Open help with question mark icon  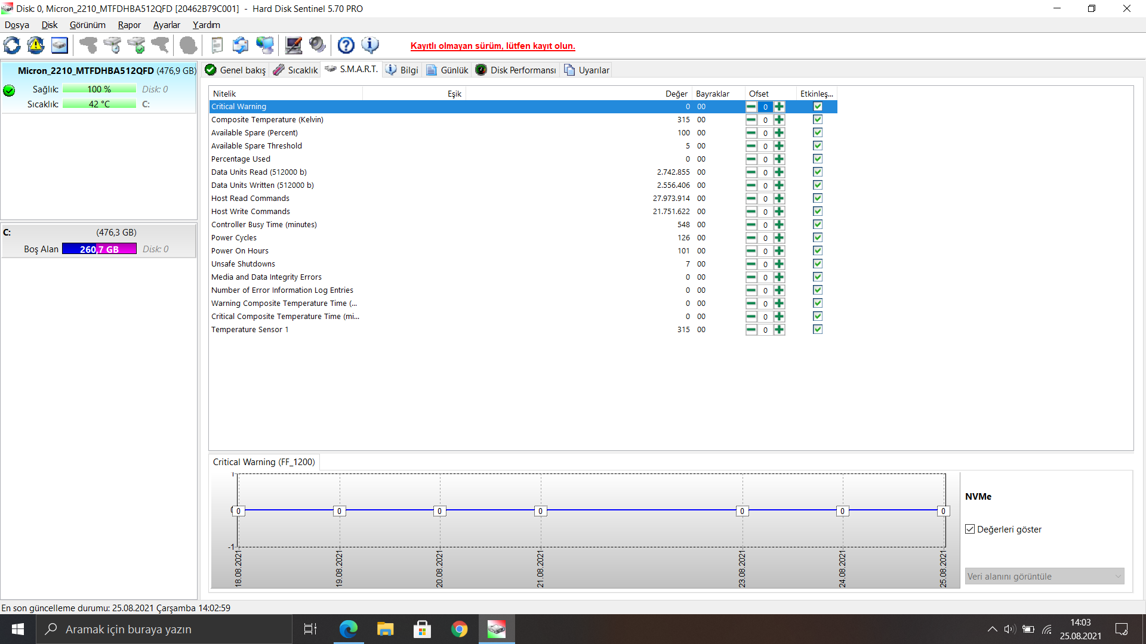[x=346, y=45]
